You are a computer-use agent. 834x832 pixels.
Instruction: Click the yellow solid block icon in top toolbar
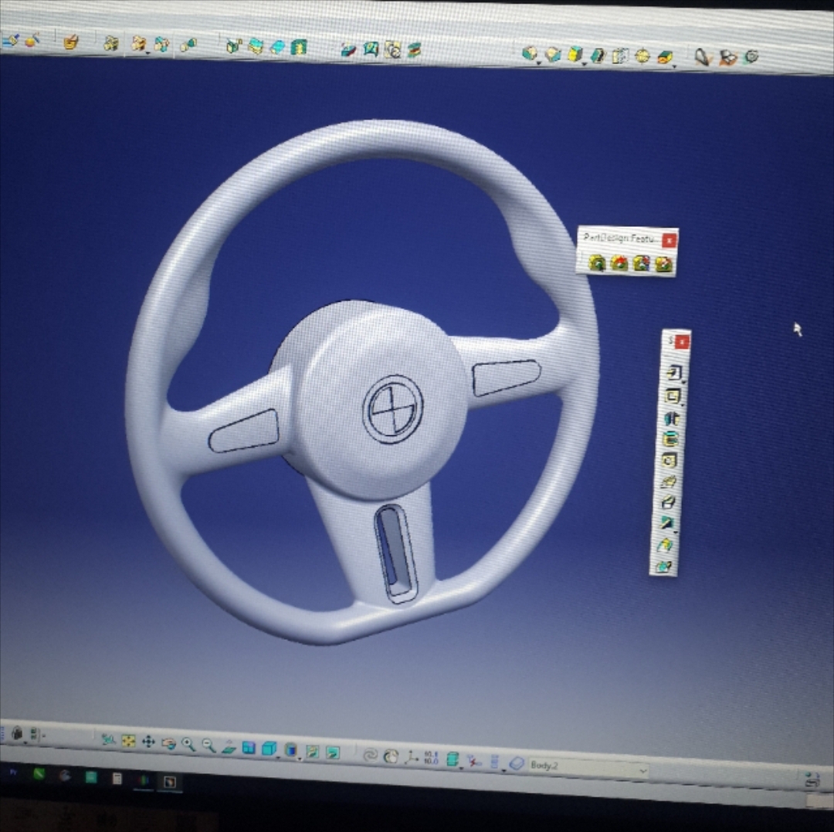coord(575,54)
